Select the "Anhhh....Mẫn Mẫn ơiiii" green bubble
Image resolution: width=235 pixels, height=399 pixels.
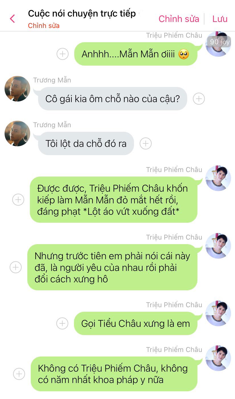pos(136,54)
